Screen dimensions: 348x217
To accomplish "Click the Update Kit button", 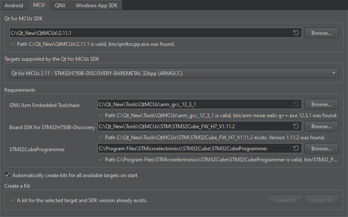I will click(321, 200).
